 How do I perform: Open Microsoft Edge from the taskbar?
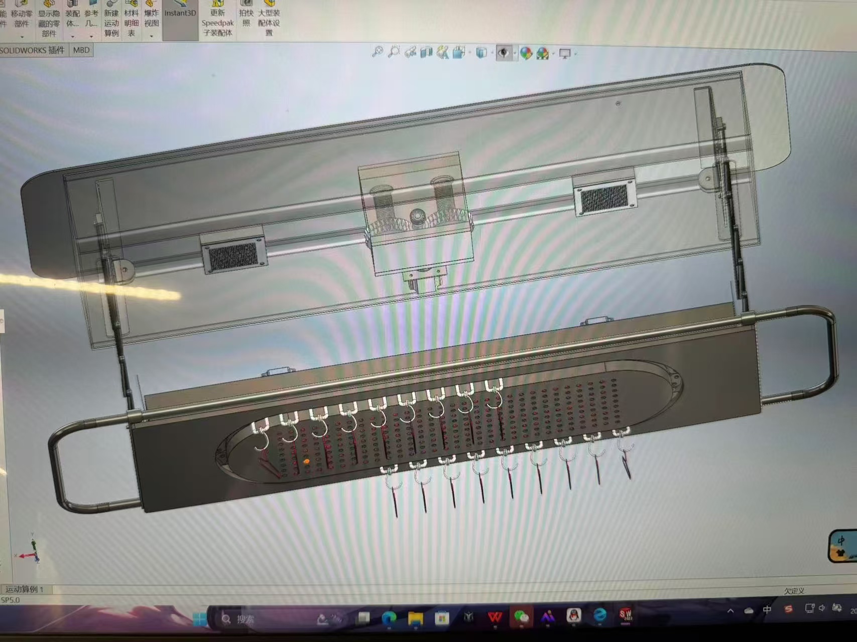pyautogui.click(x=389, y=618)
